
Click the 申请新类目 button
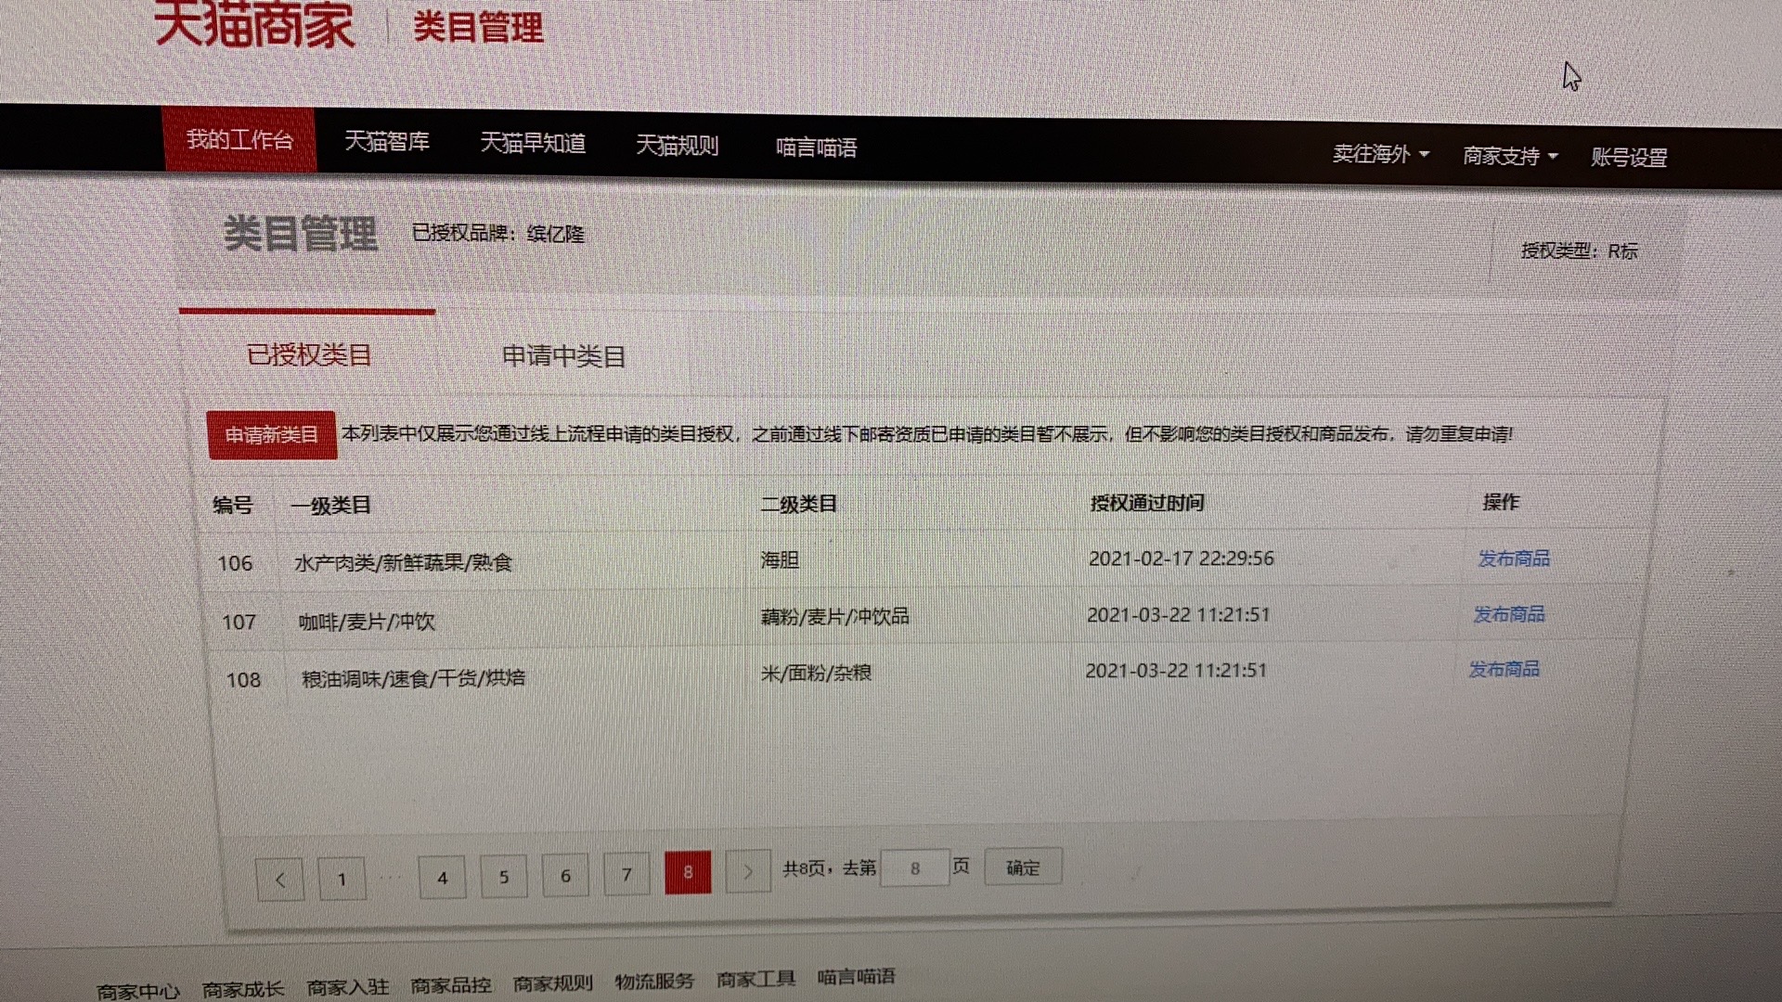click(272, 435)
